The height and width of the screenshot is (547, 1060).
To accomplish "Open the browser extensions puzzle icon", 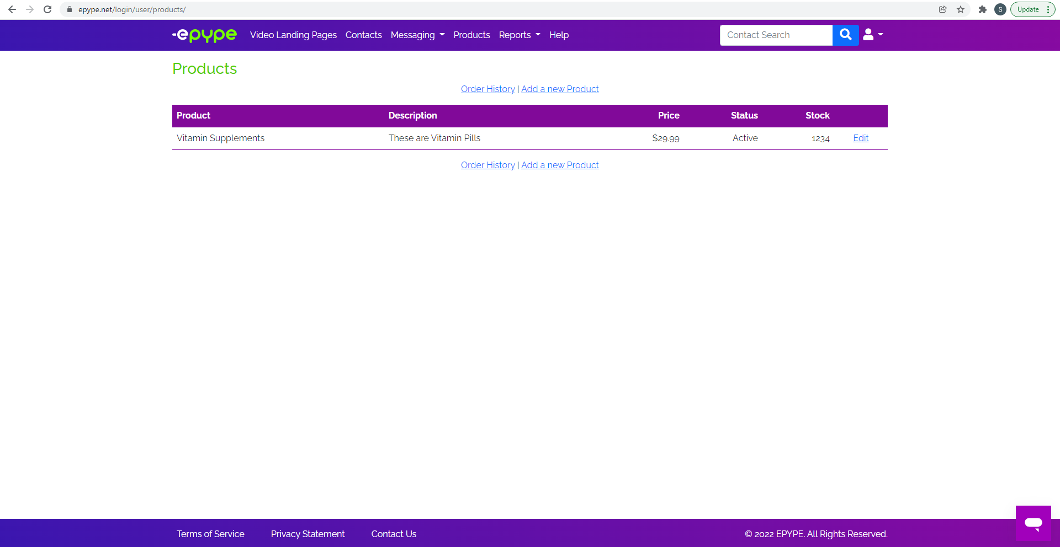I will pyautogui.click(x=983, y=9).
